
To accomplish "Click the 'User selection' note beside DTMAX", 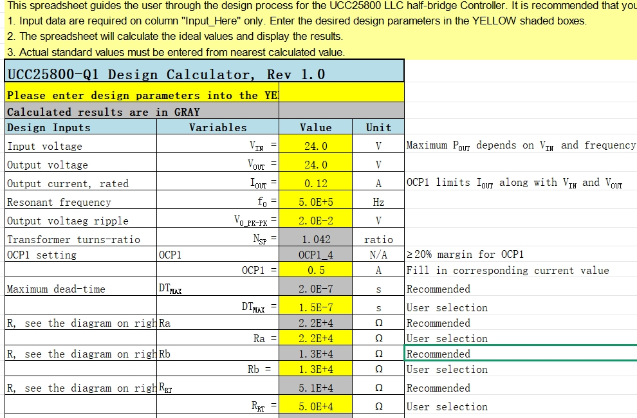I will point(447,307).
